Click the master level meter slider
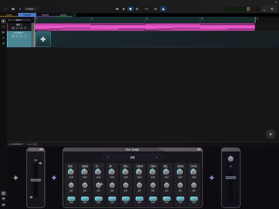Image resolution: width=279 pixels, height=209 pixels. click(x=248, y=9)
